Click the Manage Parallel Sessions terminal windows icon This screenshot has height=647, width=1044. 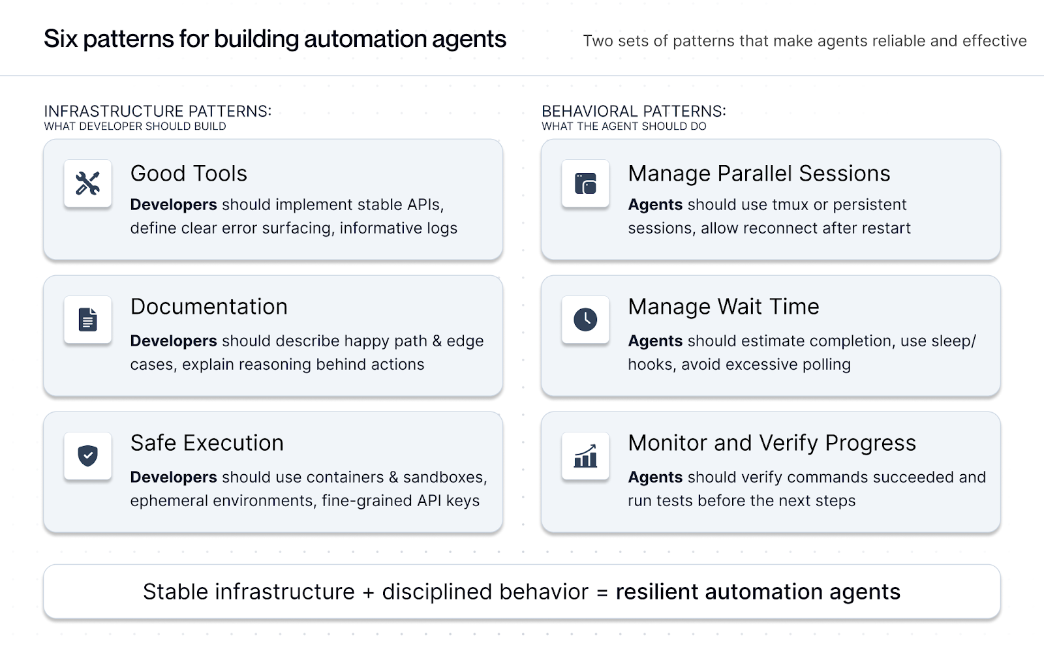[585, 183]
